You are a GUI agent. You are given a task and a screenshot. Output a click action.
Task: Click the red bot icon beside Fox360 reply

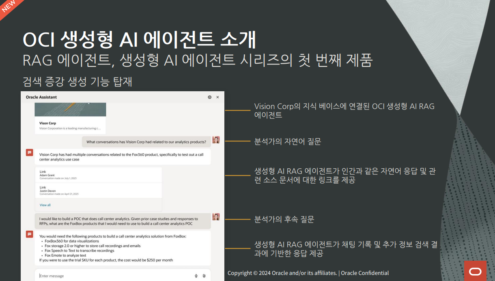click(29, 152)
